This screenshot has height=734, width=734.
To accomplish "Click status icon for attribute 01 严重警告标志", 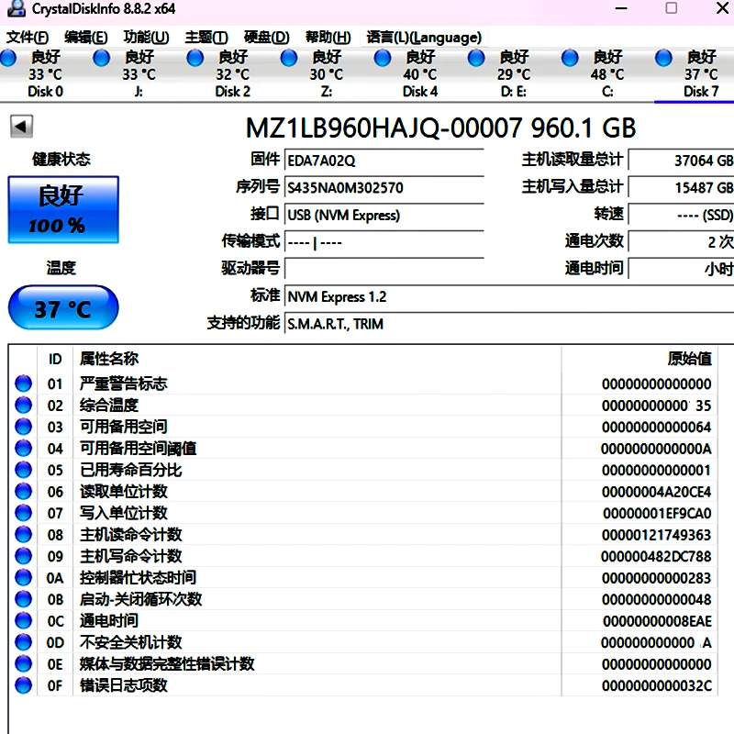I will tap(24, 384).
